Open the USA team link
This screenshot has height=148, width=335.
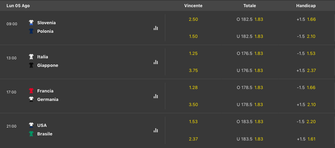tap(42, 125)
